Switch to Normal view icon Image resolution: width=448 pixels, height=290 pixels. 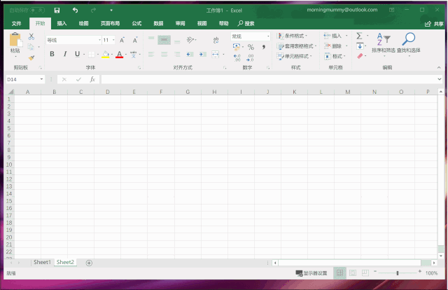(x=339, y=273)
